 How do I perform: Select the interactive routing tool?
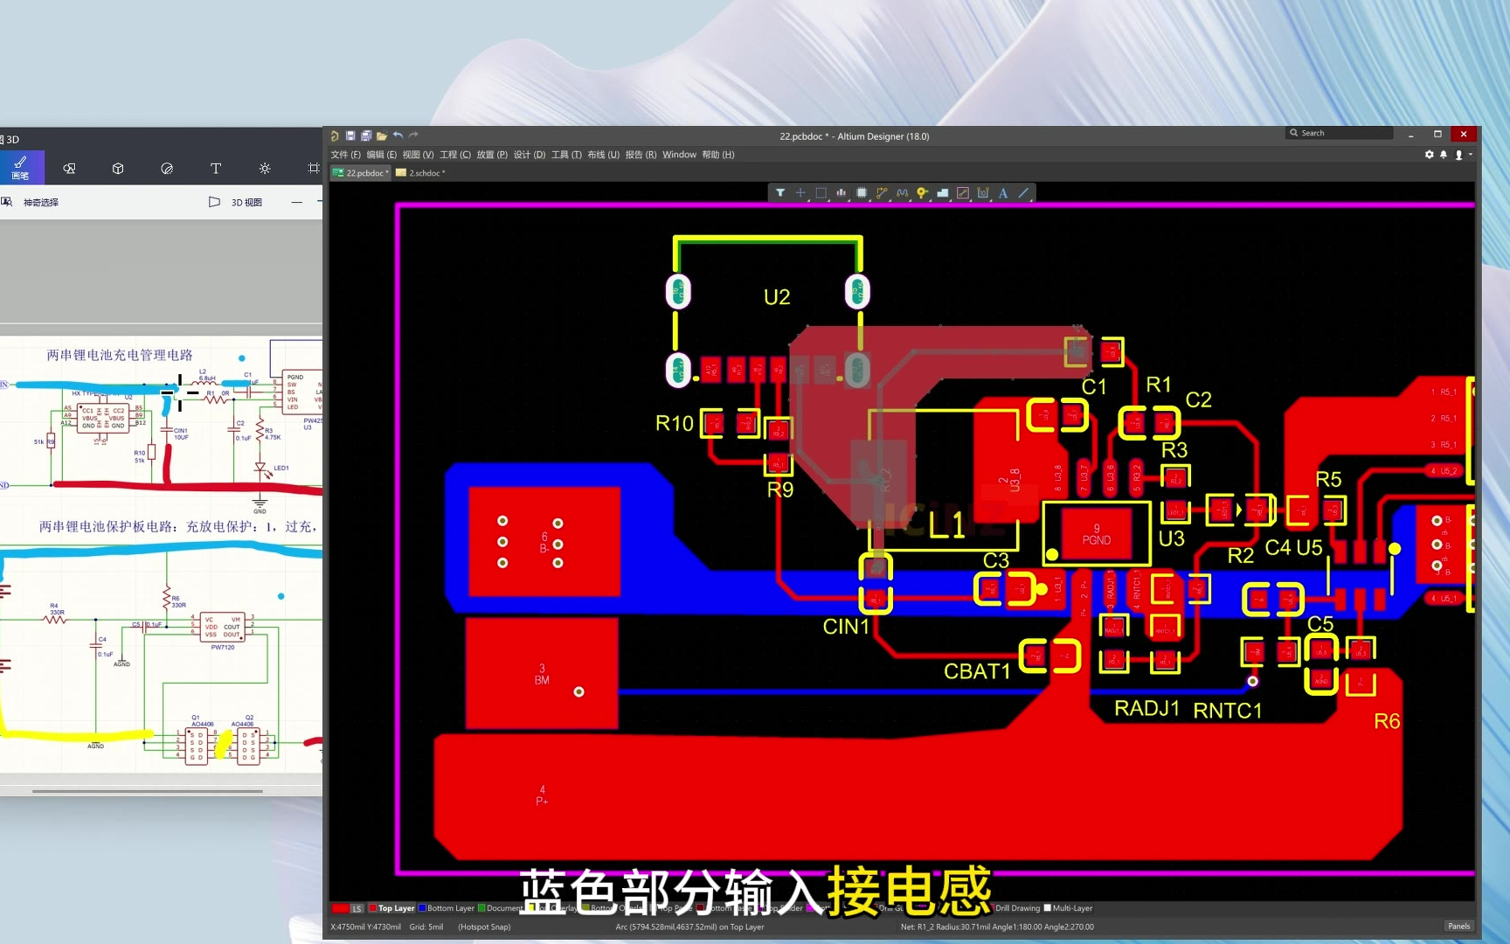pos(882,193)
